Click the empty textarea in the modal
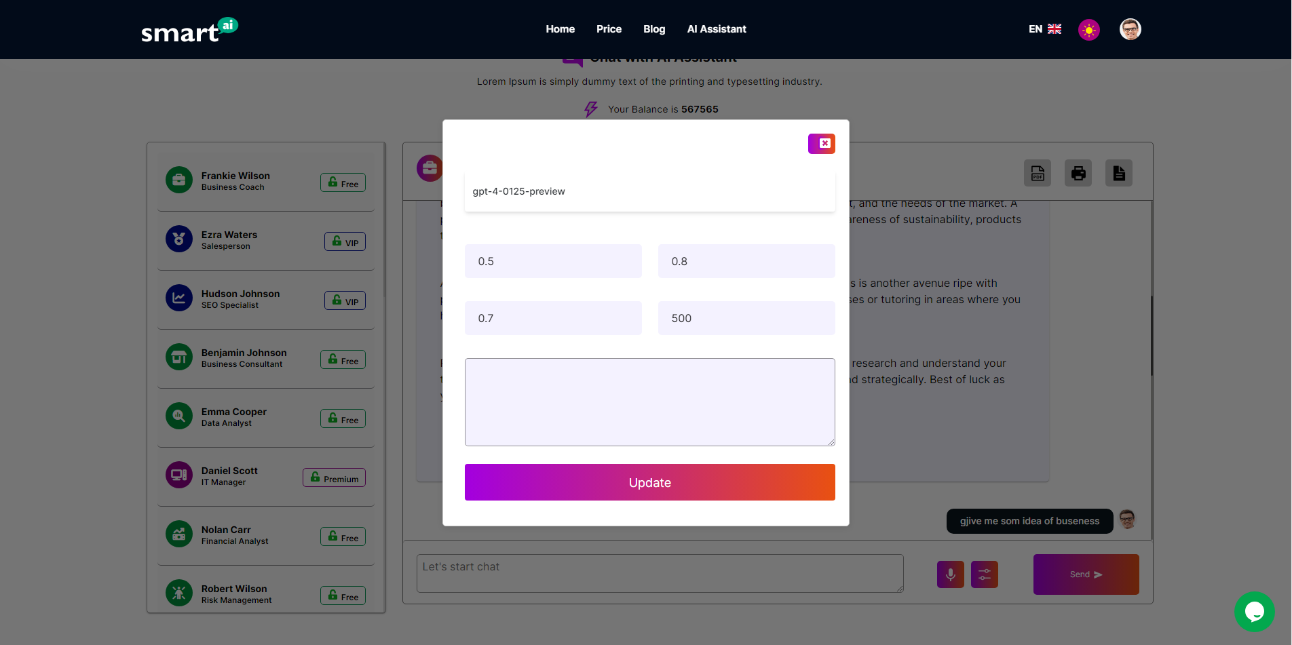 [x=649, y=402]
